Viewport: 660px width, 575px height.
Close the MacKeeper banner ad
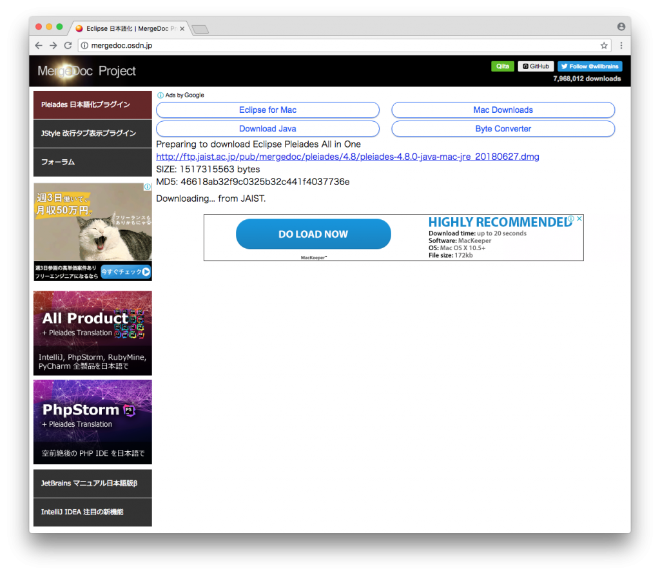pos(579,219)
